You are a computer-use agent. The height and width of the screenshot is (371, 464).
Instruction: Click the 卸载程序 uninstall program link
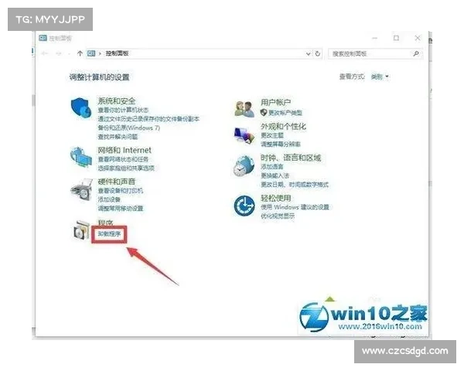point(110,234)
